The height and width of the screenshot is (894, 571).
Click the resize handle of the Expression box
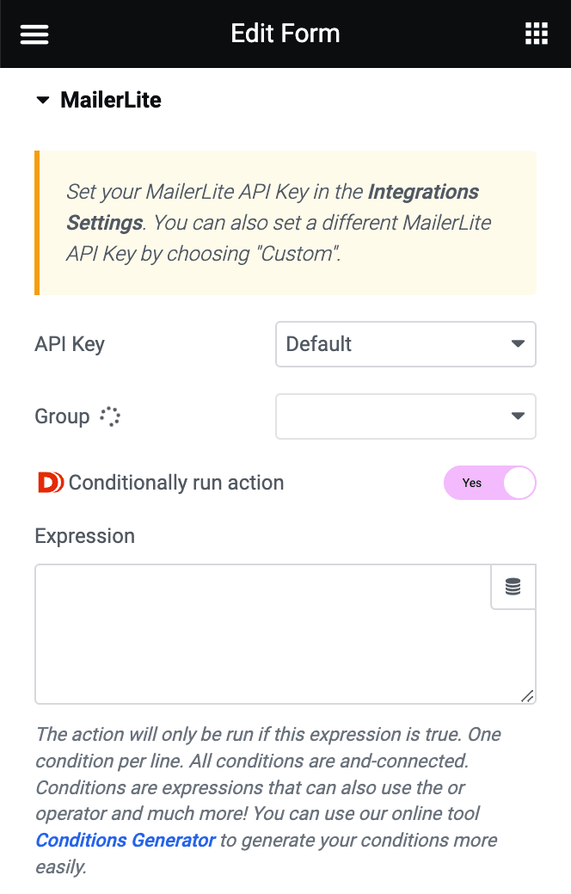[527, 696]
